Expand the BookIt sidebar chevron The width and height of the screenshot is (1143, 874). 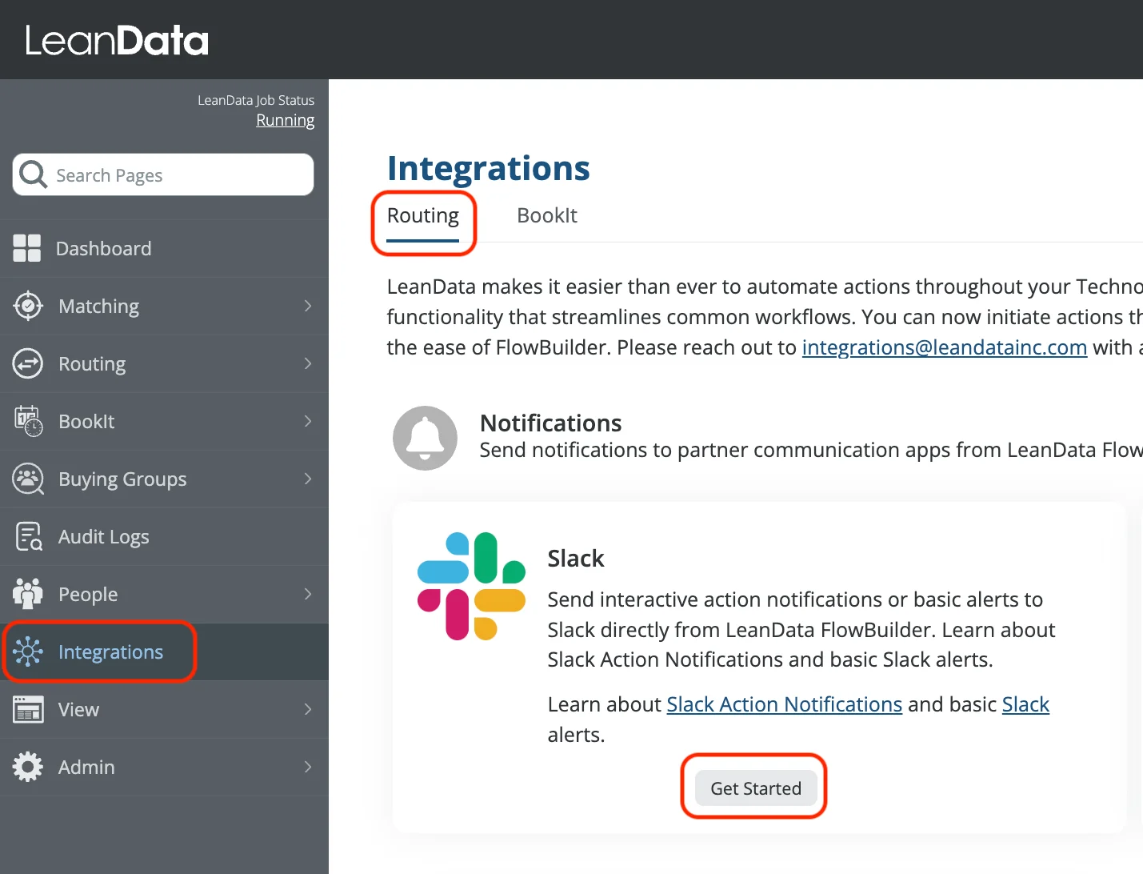click(x=308, y=421)
